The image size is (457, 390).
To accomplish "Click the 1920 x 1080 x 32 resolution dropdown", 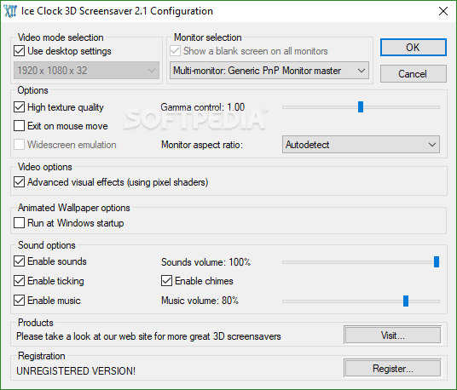I will coord(86,71).
